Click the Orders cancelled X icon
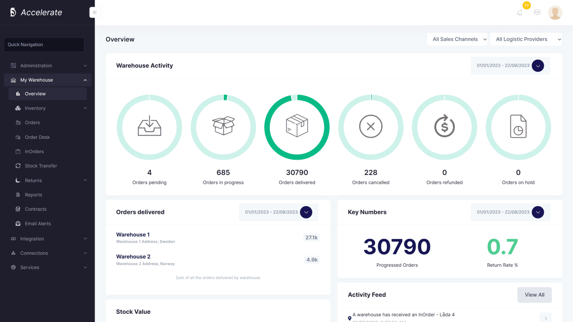The height and width of the screenshot is (322, 573). coord(371,126)
